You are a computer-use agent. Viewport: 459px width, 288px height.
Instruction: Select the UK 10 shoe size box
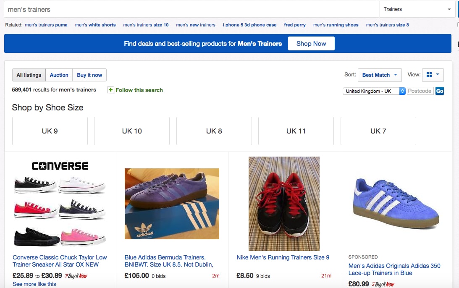coord(132,131)
